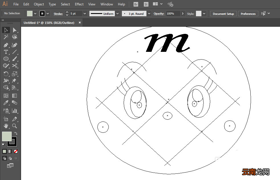The image size is (280, 180).
Task: Select the Scale tool
Action: tap(15, 74)
